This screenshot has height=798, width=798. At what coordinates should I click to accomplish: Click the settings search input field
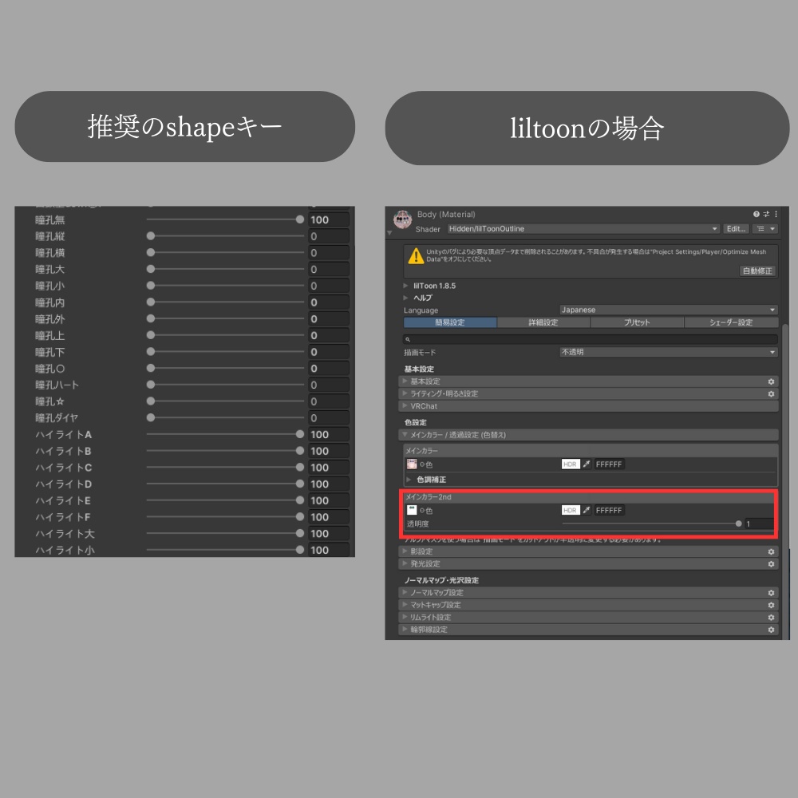(591, 339)
